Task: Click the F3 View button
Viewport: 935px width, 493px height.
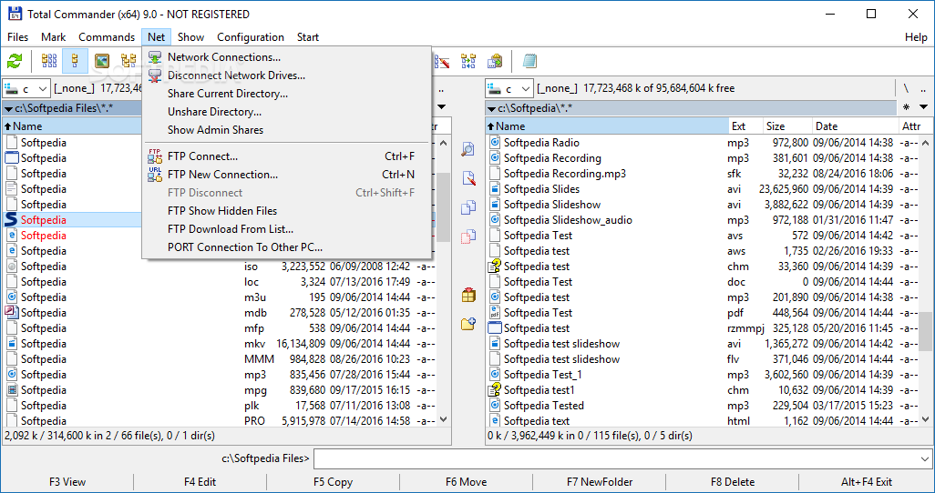Action: click(x=67, y=482)
